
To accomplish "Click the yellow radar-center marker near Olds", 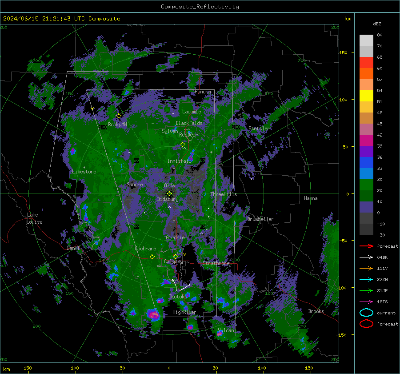I will 169,194.
